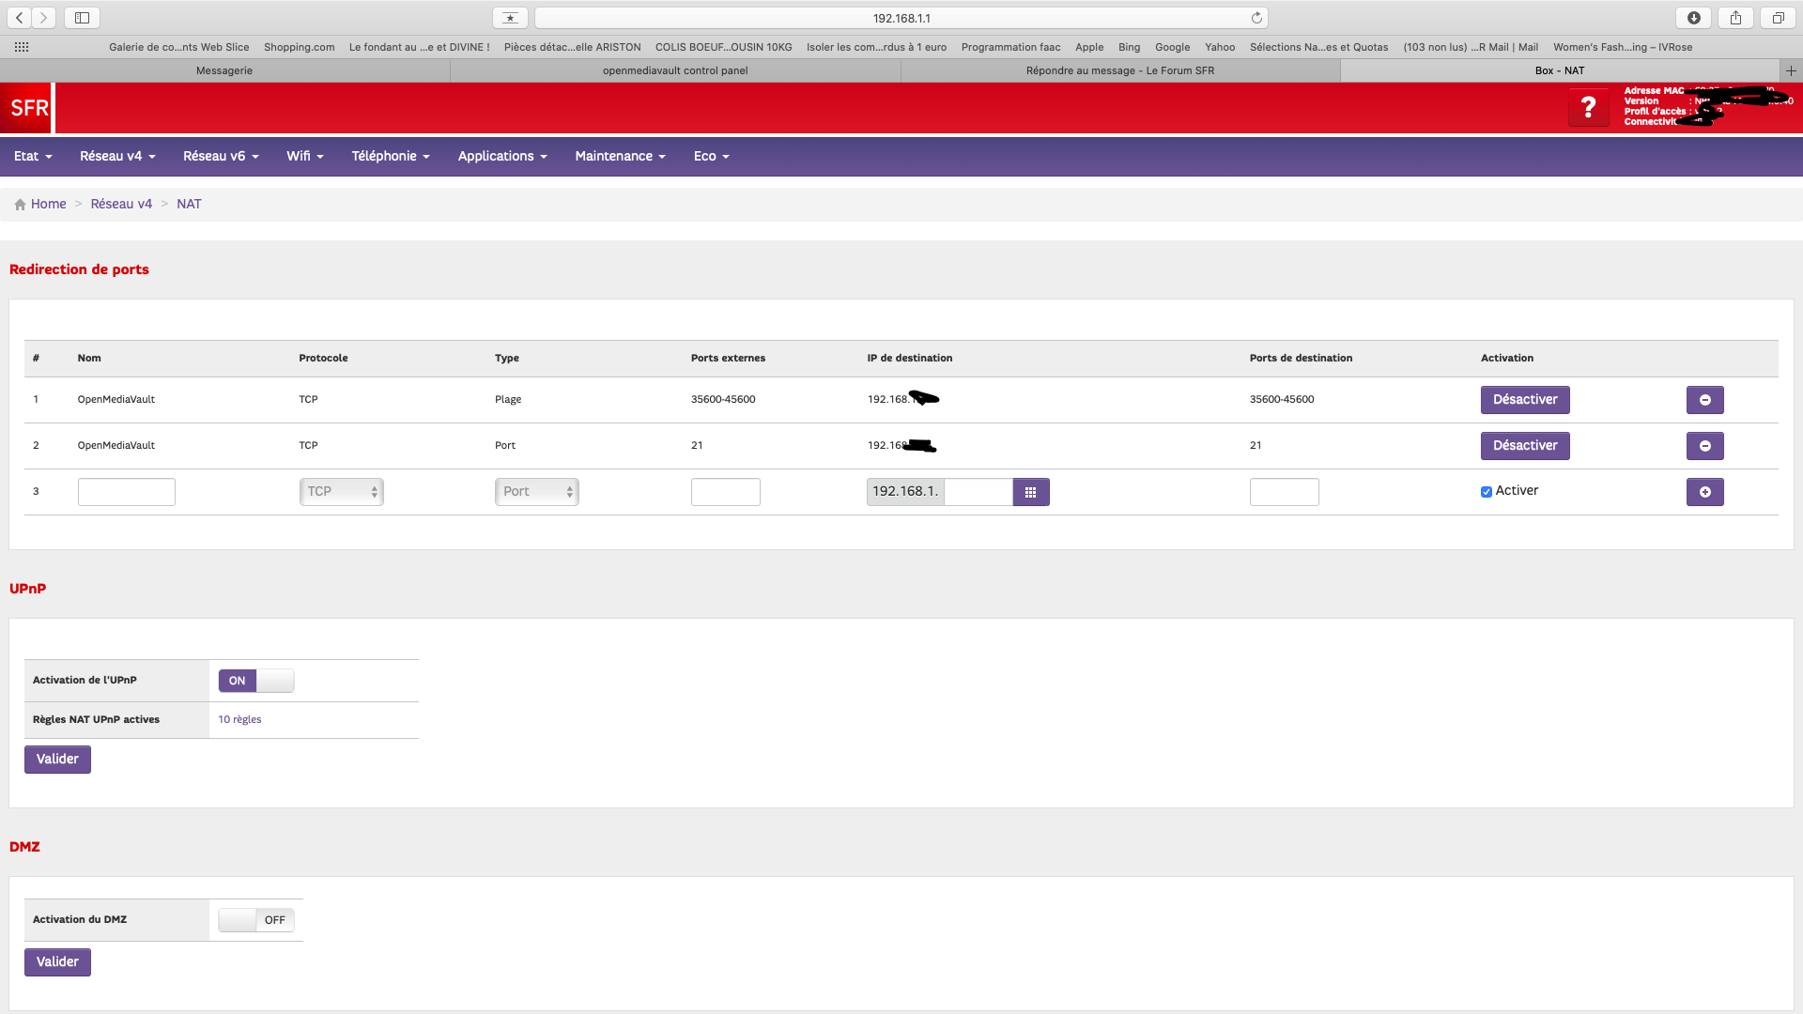Open the TCP protocol dropdown
The image size is (1803, 1014).
coord(341,492)
